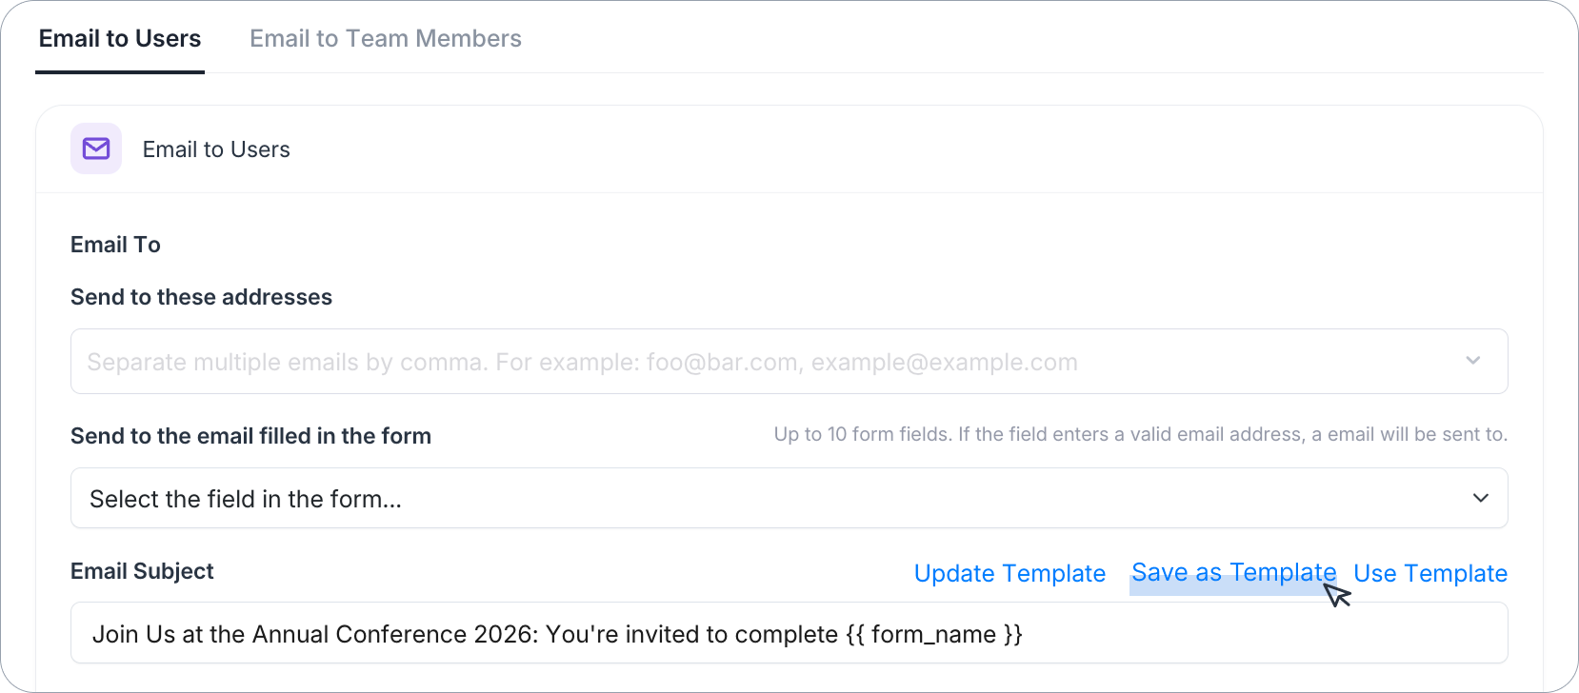Click the foo@bar.com example placeholder text
Screen dimensions: 1579x693
pos(722,362)
